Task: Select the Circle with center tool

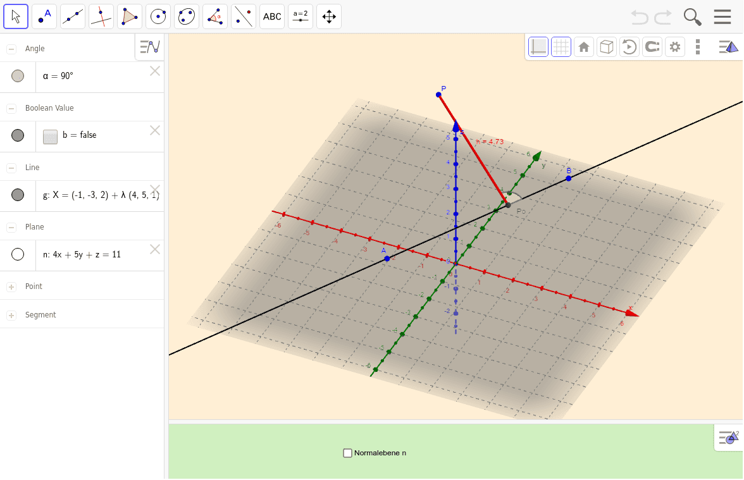Action: [158, 16]
